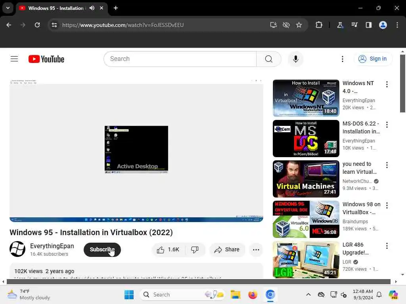This screenshot has width=406, height=304.
Task: Click the crossed-out eye tracking icon
Action: 286,25
